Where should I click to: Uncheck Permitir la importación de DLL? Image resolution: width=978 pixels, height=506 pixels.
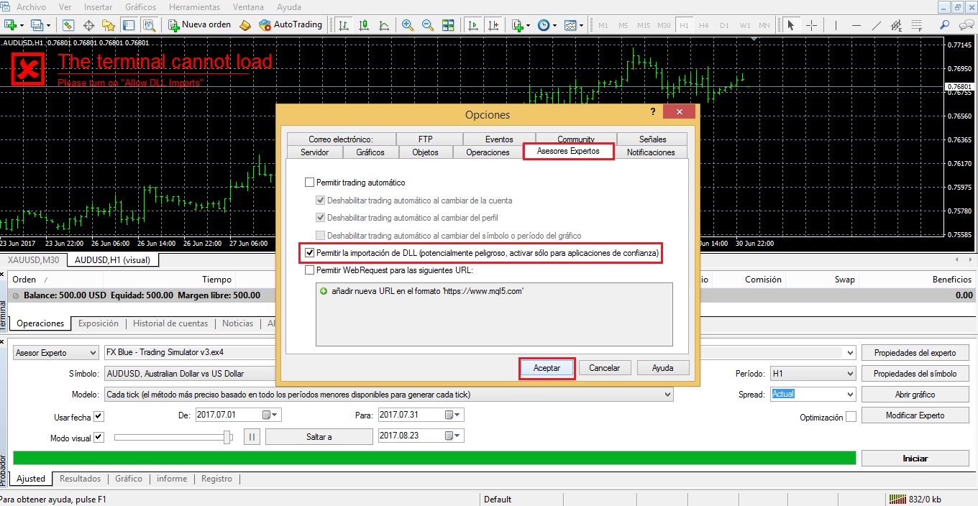tap(309, 253)
